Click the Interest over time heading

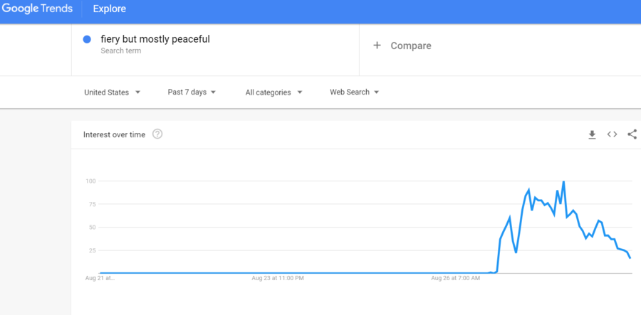coord(114,134)
